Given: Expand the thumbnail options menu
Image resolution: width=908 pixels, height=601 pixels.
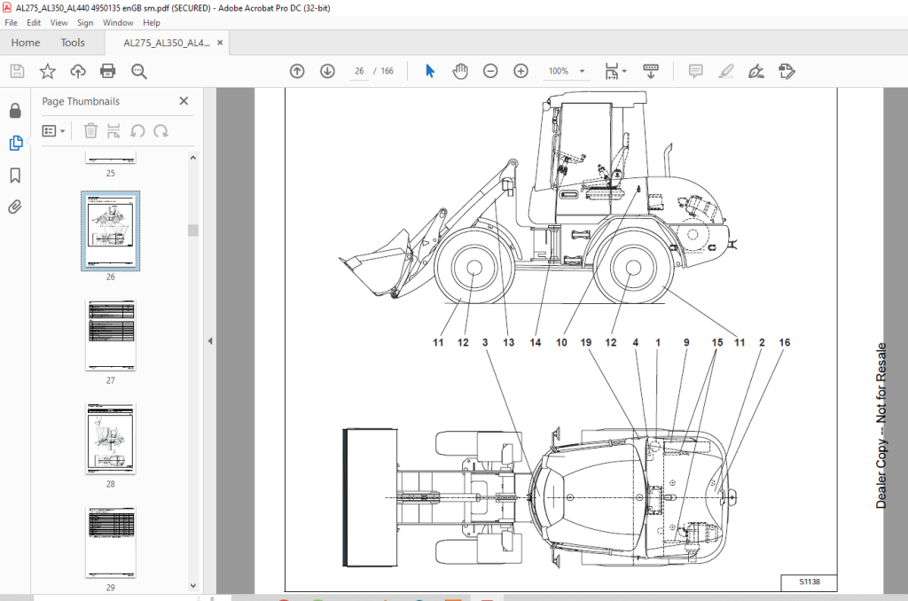Looking at the screenshot, I should [x=53, y=131].
